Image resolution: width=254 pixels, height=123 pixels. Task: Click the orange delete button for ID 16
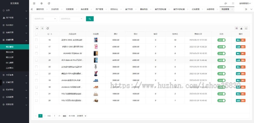click(x=243, y=40)
